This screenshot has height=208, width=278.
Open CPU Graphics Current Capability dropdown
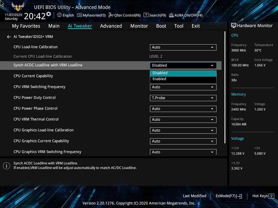(183, 141)
